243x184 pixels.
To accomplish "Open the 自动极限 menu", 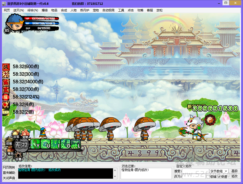I will tap(108, 10).
